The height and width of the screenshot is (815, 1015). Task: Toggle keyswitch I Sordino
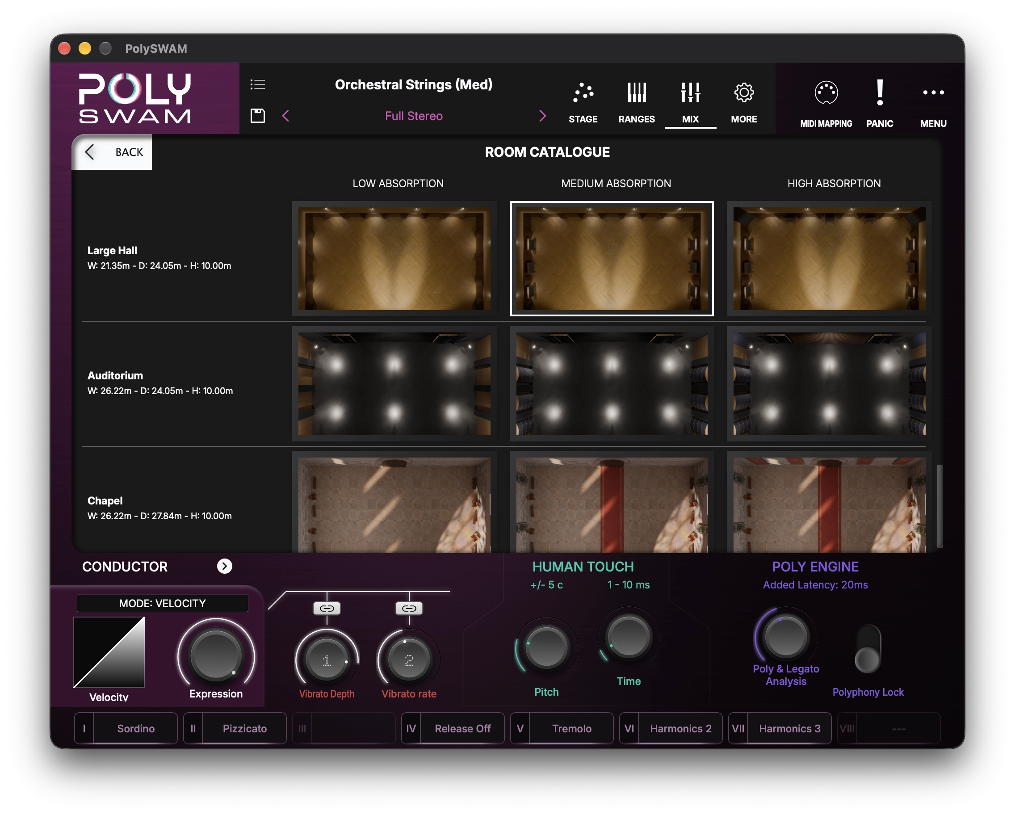click(x=126, y=728)
